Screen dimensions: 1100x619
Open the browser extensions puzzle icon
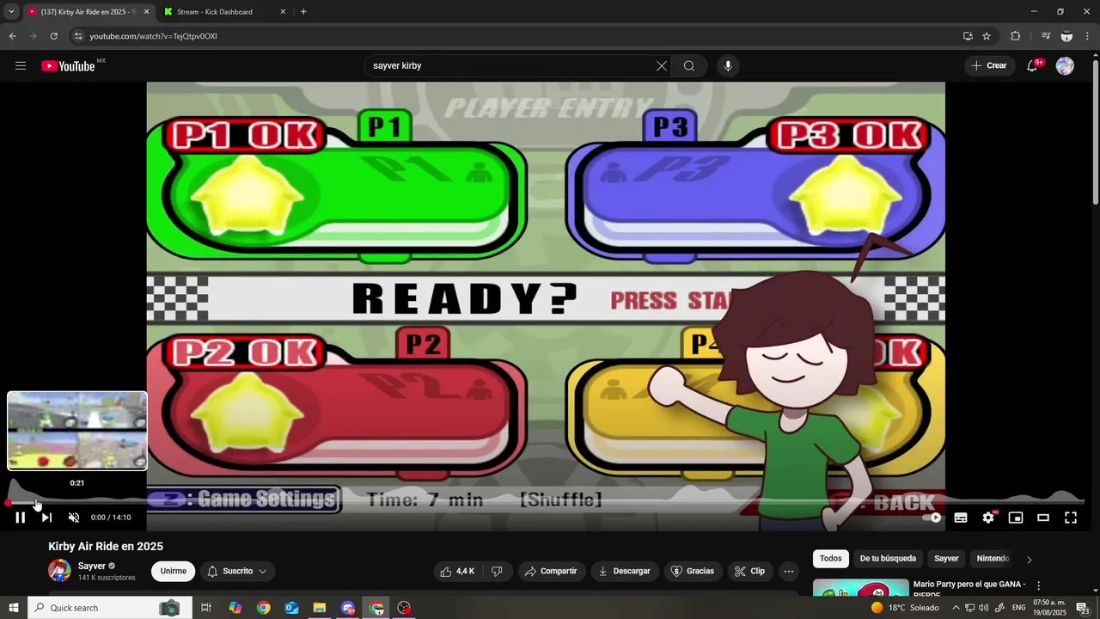(1015, 36)
